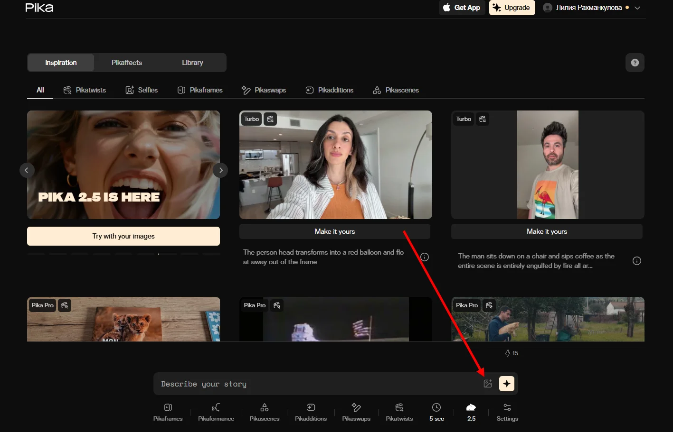Open the Pikaformance tool

(216, 412)
